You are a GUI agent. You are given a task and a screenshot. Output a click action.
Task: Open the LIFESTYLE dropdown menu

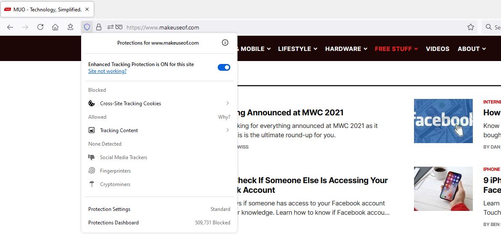297,49
